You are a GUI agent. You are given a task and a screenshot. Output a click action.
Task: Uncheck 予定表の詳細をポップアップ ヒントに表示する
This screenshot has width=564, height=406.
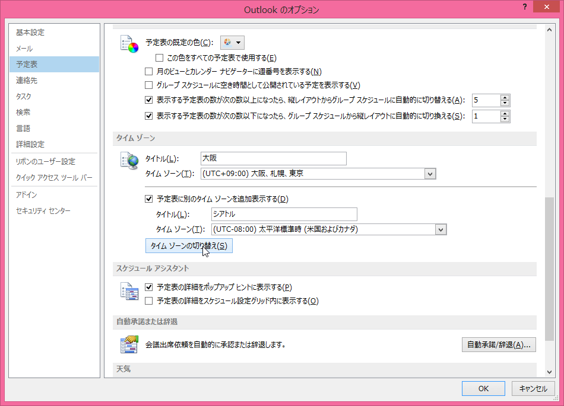click(148, 287)
